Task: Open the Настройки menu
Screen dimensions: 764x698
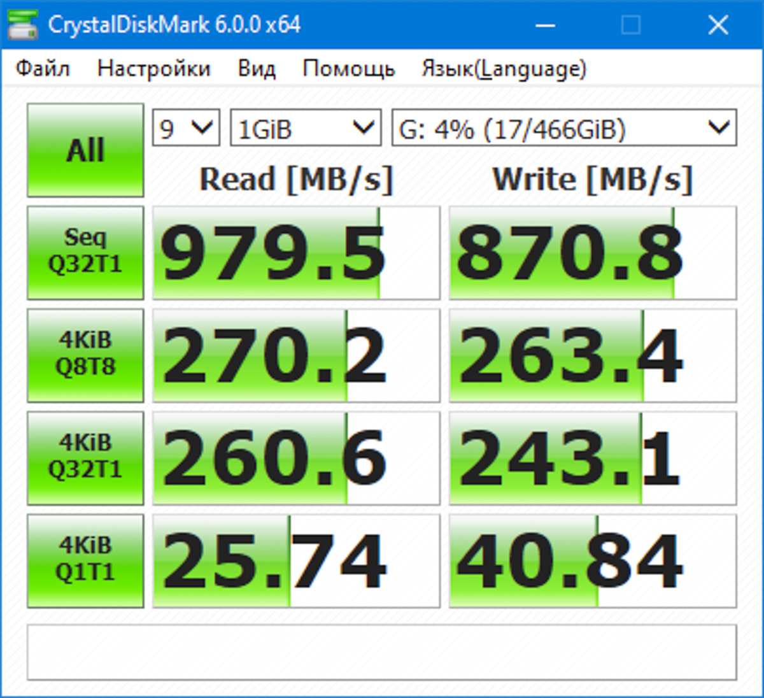Action: [153, 68]
